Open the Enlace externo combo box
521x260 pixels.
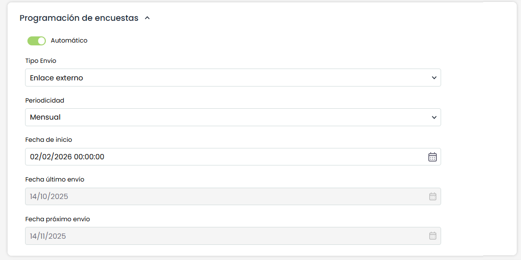click(x=227, y=78)
